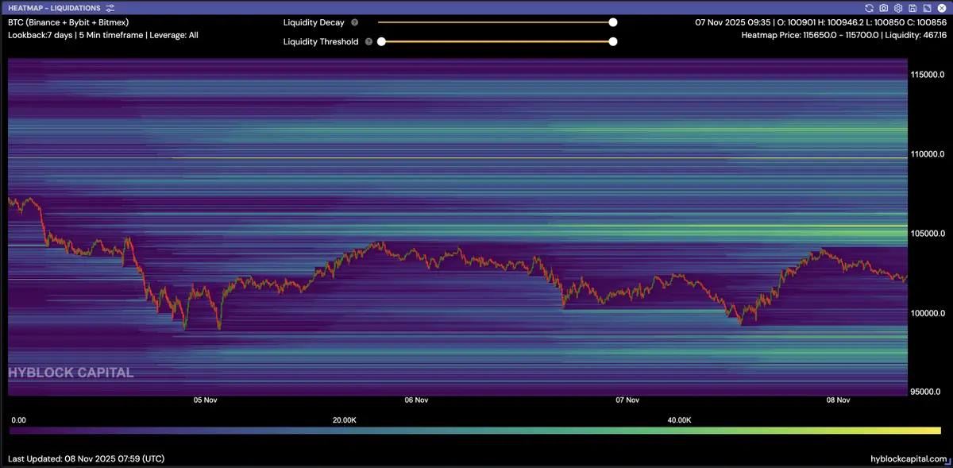Viewport: 953px width, 468px height.
Task: Click the 100000.0 price axis label
Action: [x=929, y=313]
